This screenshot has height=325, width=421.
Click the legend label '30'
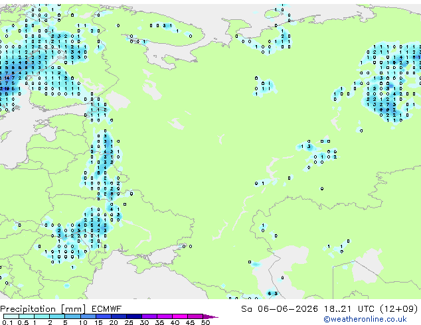tap(144, 322)
